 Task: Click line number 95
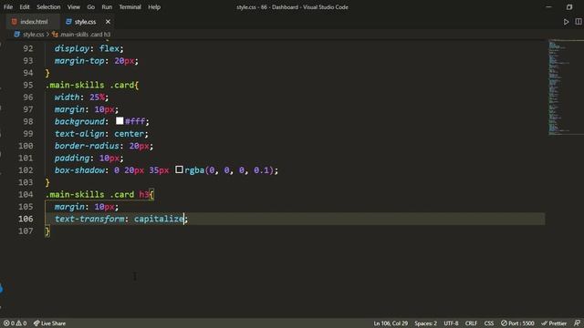coord(28,85)
